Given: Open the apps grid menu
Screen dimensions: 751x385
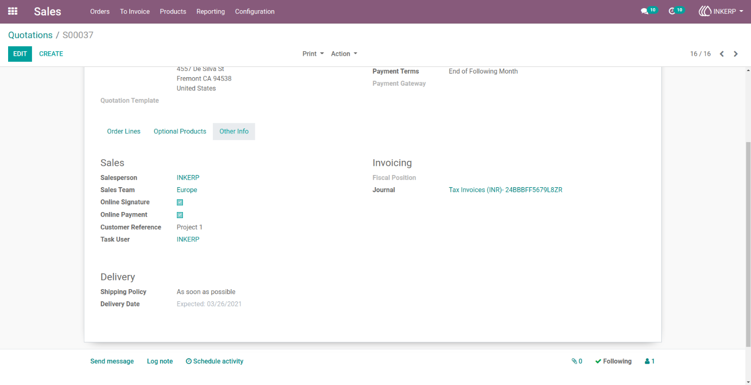Looking at the screenshot, I should pyautogui.click(x=13, y=11).
